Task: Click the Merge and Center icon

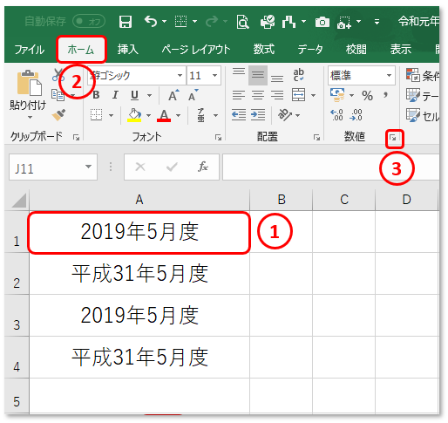Action: point(299,95)
